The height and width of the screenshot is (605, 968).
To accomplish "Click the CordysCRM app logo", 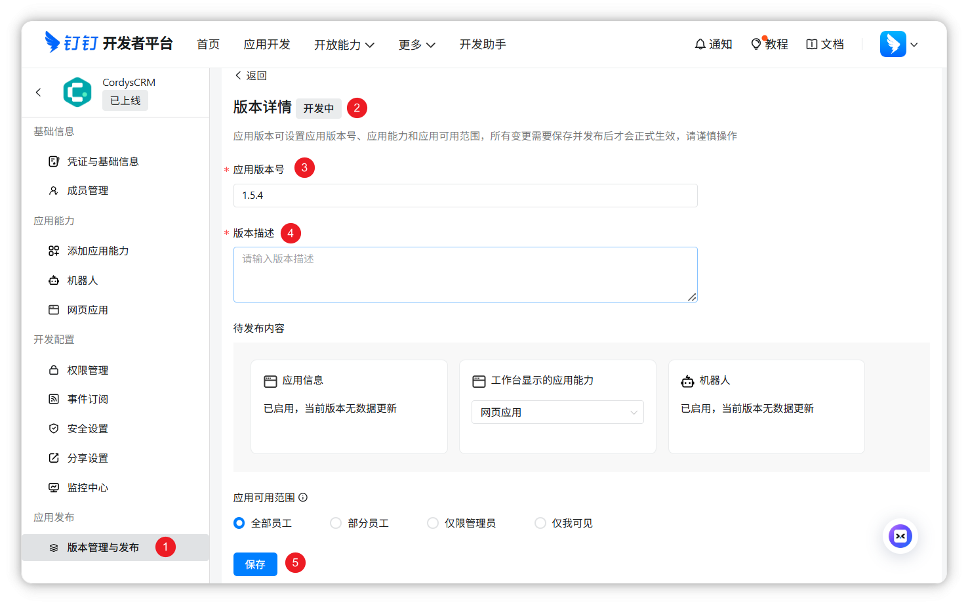I will pyautogui.click(x=77, y=92).
